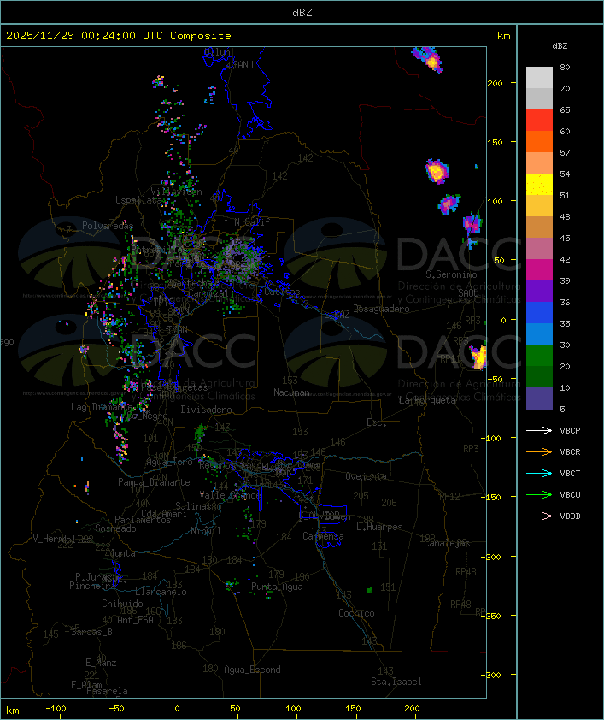
Task: Click the dBZ title at the top
Action: pos(302,13)
